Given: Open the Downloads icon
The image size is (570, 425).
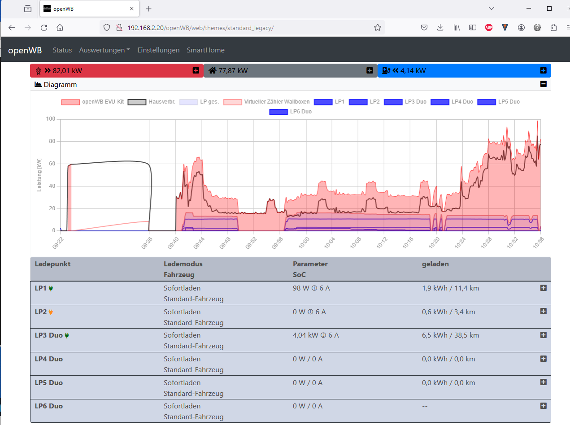Looking at the screenshot, I should pos(440,27).
